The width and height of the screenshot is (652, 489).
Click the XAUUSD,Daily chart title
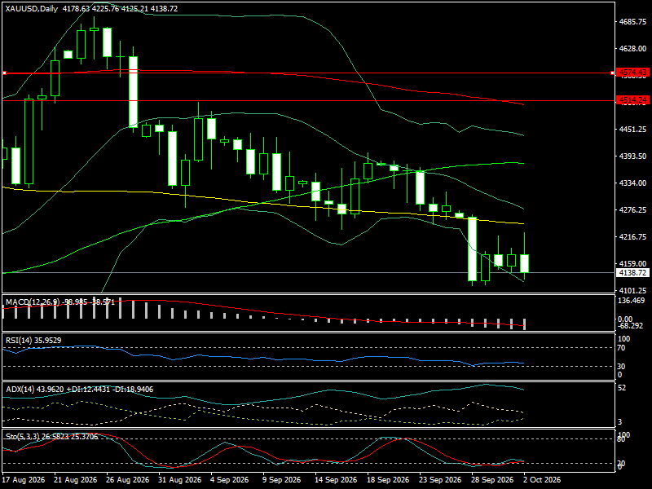tap(32, 9)
